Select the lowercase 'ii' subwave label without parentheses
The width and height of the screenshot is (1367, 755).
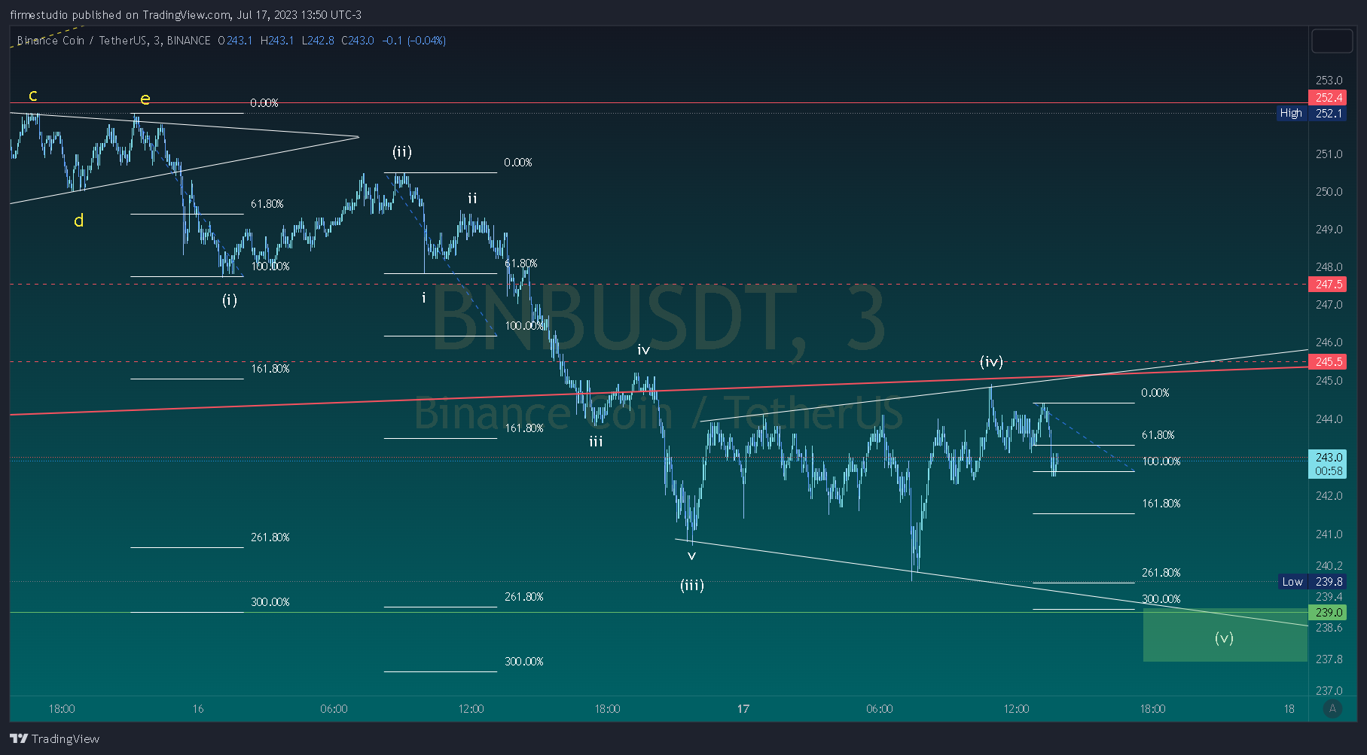(472, 199)
